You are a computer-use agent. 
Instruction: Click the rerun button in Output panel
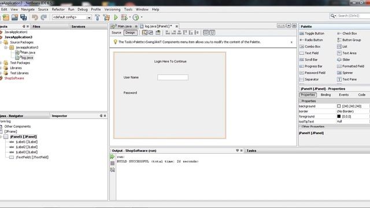click(x=112, y=157)
